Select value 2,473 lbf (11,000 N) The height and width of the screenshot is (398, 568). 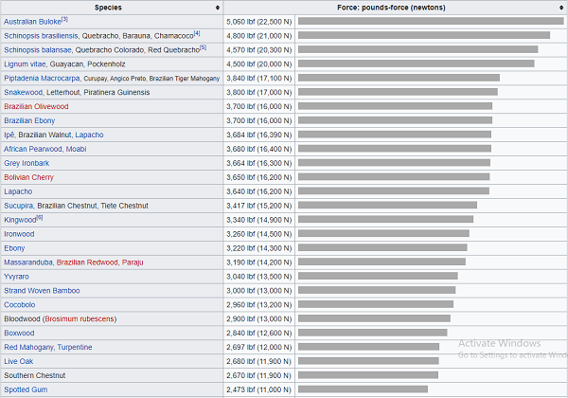(259, 389)
